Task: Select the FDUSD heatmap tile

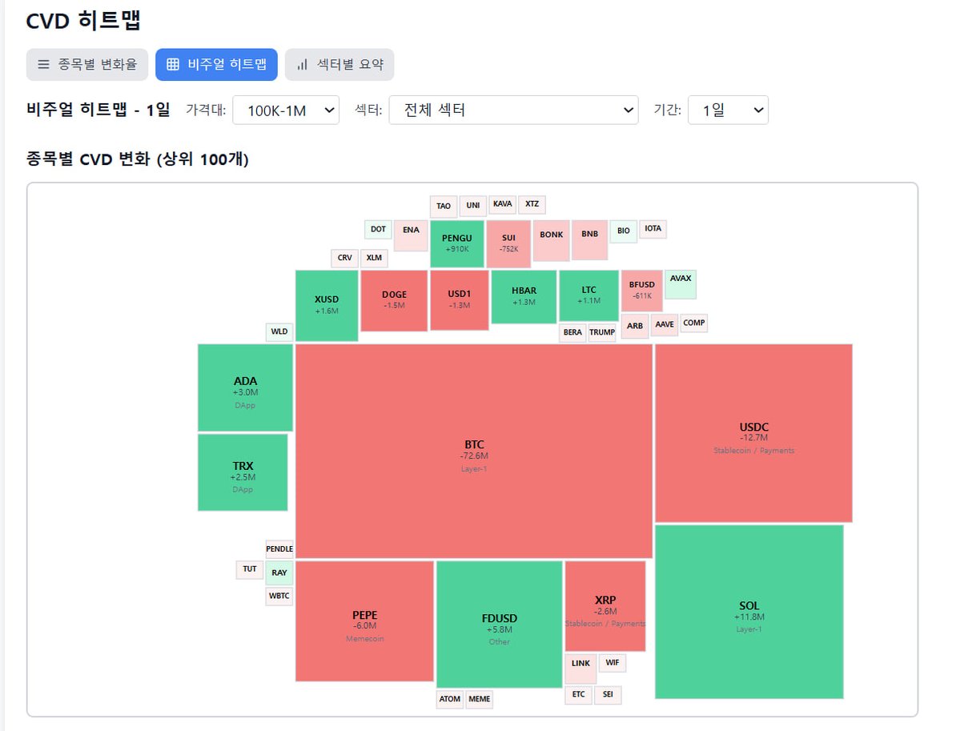Action: click(499, 624)
